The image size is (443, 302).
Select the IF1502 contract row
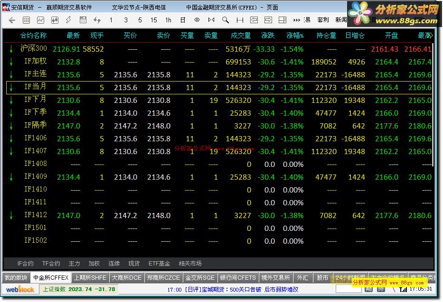[219, 241]
